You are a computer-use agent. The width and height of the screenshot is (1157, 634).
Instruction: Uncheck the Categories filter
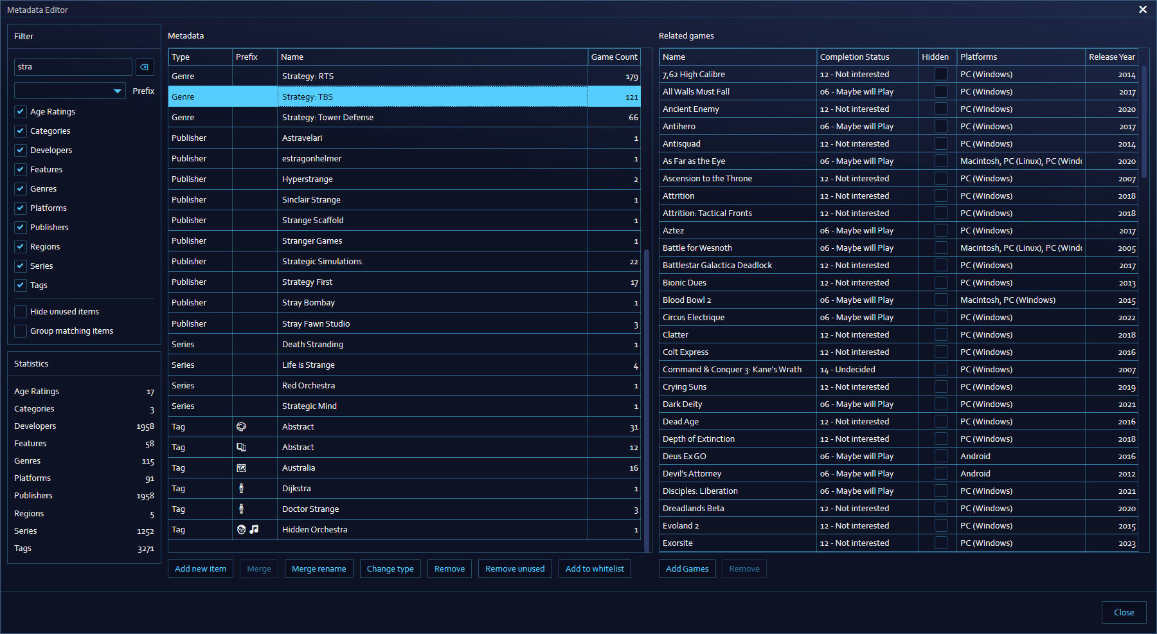pyautogui.click(x=21, y=131)
